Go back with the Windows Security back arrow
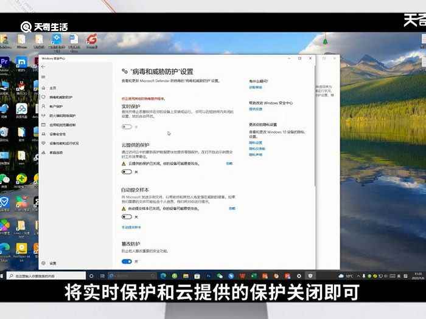426x319 pixels. [43, 67]
